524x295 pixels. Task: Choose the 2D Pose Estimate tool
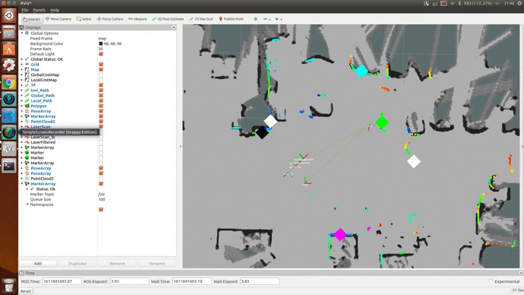click(168, 19)
